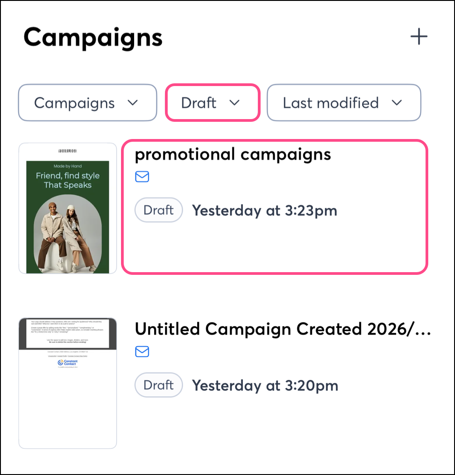The image size is (455, 475).
Task: Click email icon under Untitled Campaign
Action: coord(142,351)
